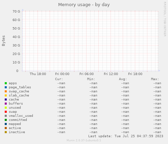The image size is (168, 144).
Task: Click the 'Avg:' column header
Action: point(123,79)
